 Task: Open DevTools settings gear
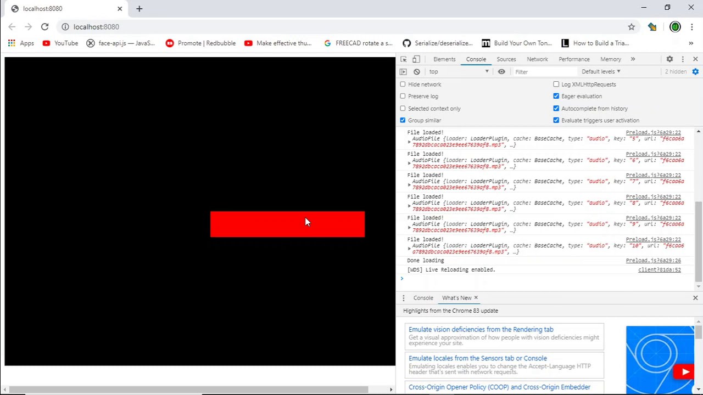tap(669, 59)
